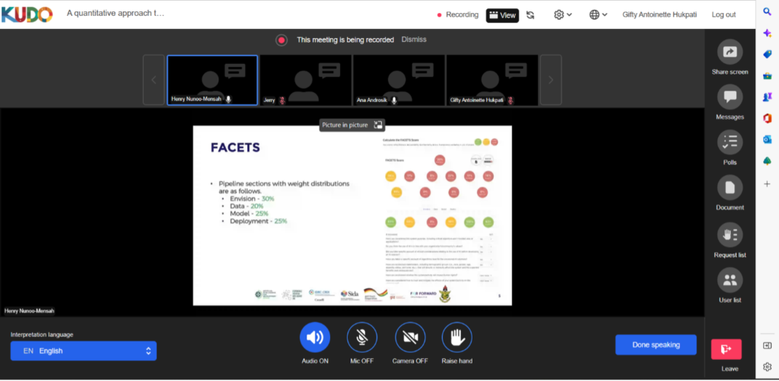Enable camera using Camera OFF button
This screenshot has width=779, height=381.
point(410,338)
